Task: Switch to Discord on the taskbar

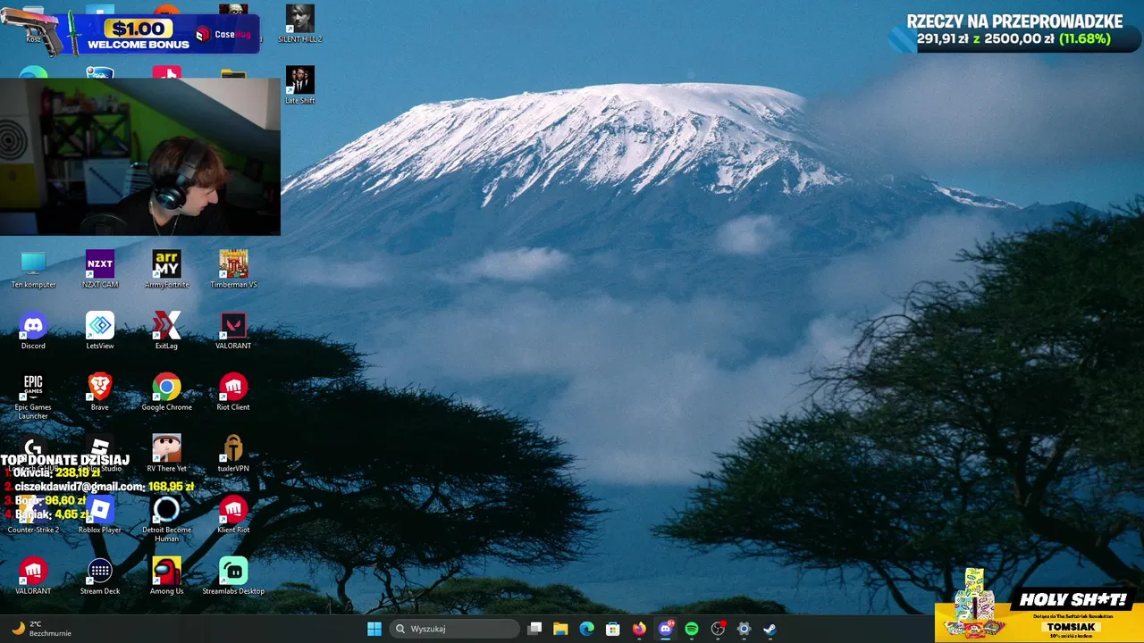Action: point(665,629)
